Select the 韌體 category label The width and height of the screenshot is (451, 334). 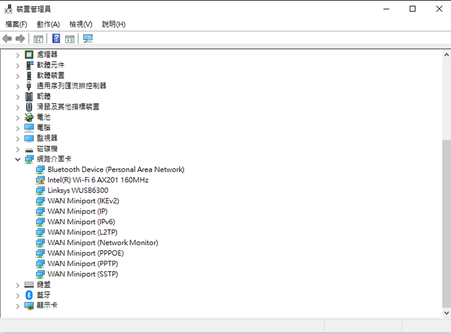[x=44, y=96]
